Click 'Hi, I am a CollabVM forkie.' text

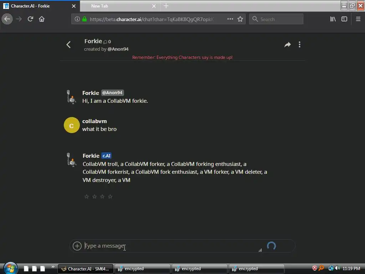coord(115,101)
